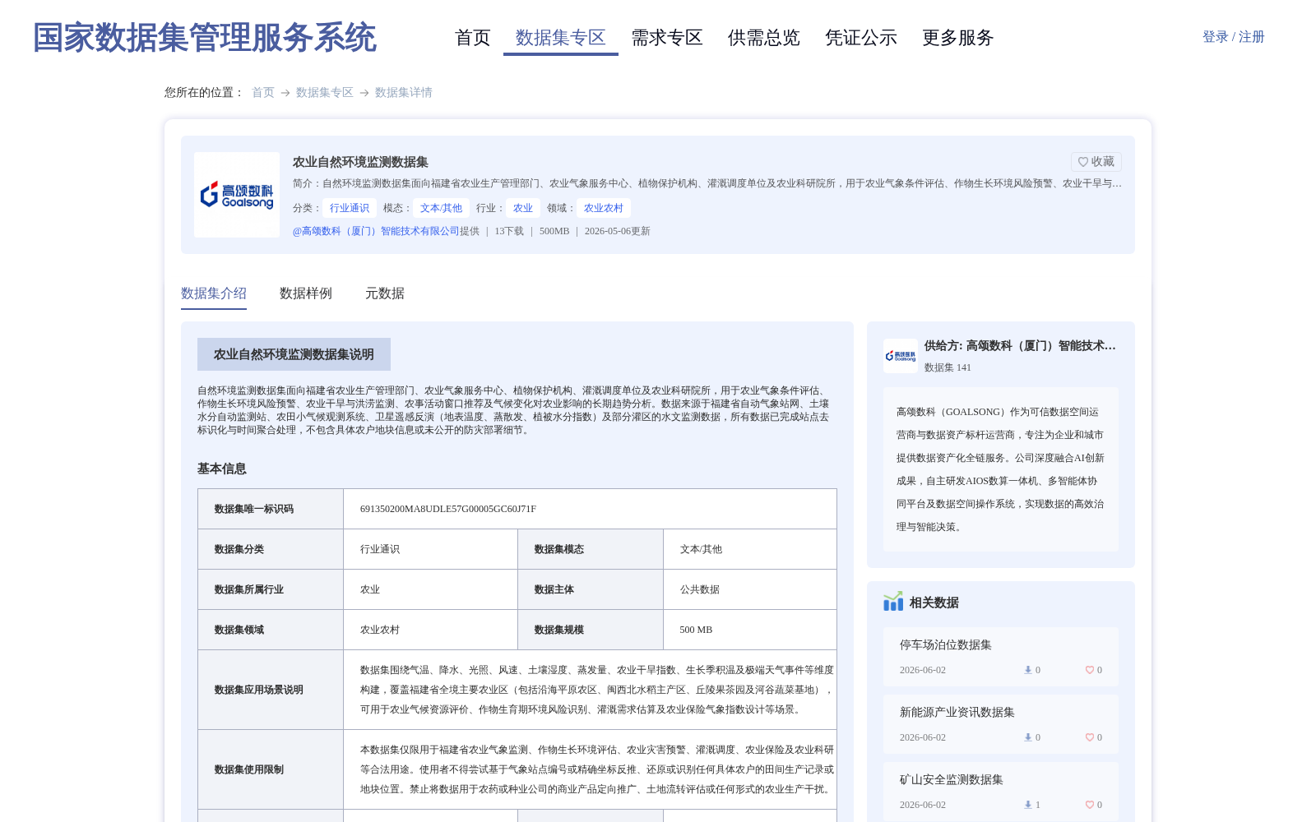Viewport: 1316px width, 822px height.
Task: Click the heart icon for 新能源产业资讯数据集
Action: coord(1089,737)
